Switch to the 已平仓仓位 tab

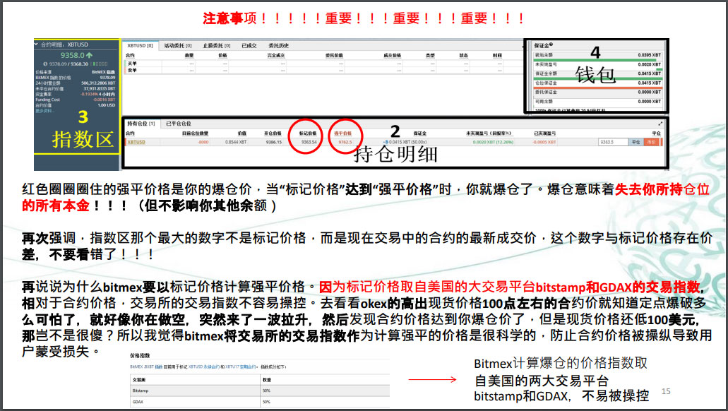click(x=178, y=124)
